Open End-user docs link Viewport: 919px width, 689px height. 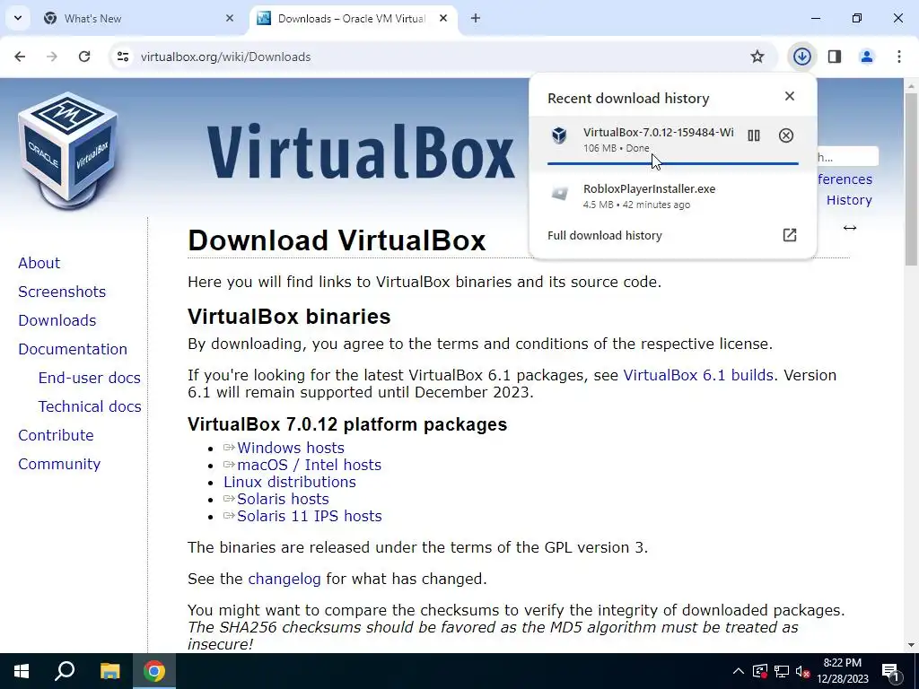[89, 378]
